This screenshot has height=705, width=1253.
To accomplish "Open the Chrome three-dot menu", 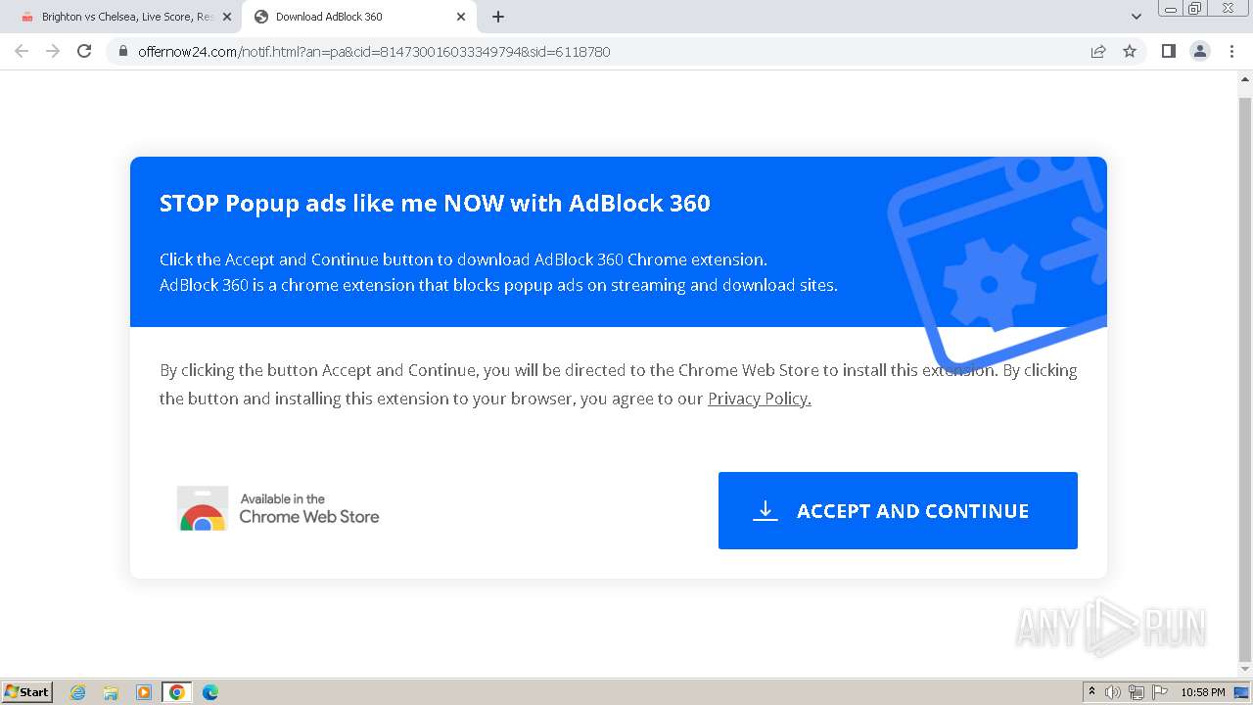I will [1231, 51].
